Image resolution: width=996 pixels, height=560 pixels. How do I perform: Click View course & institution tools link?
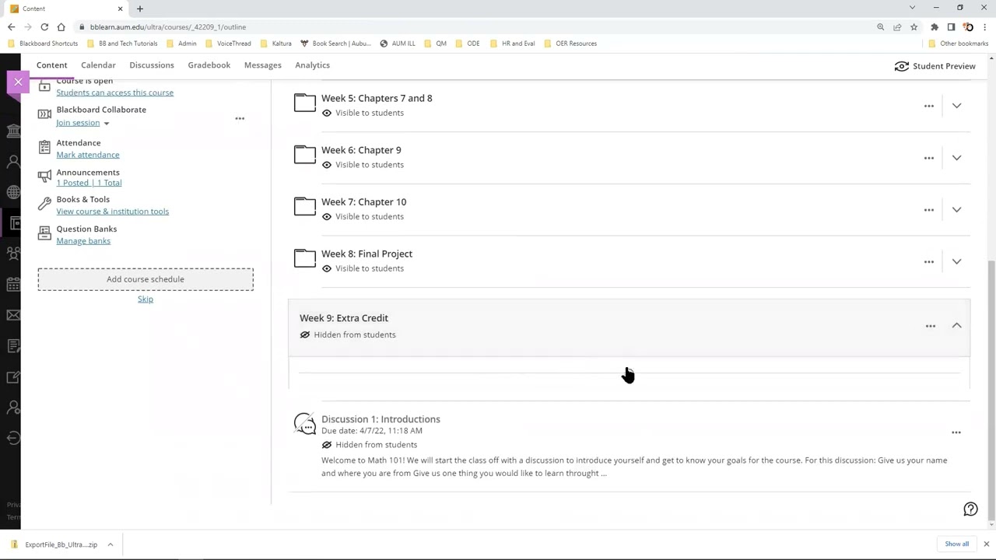112,212
